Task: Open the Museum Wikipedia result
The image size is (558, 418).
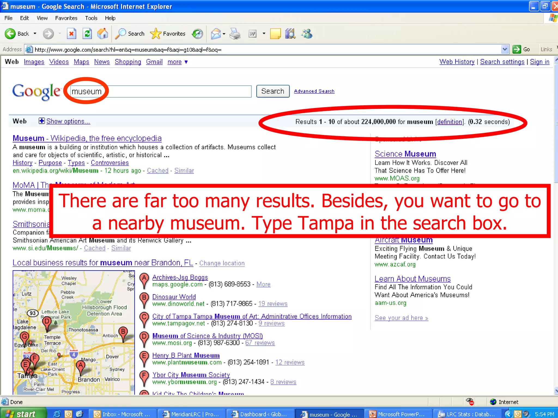Action: point(87,138)
